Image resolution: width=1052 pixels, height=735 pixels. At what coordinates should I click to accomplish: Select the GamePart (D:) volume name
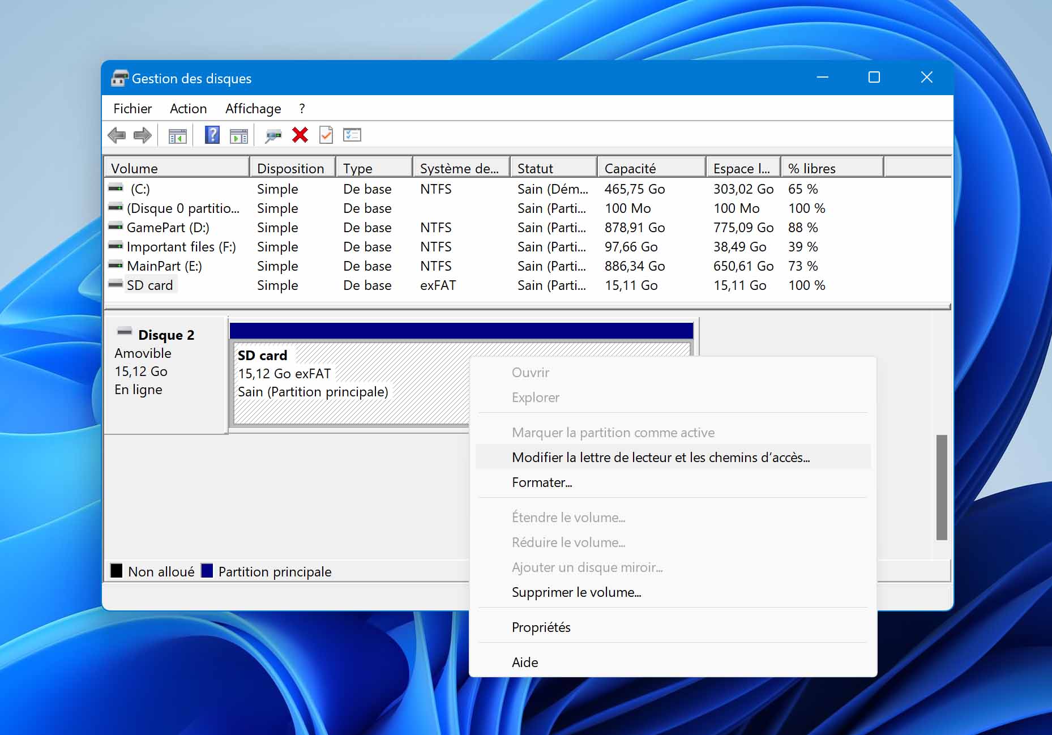168,227
